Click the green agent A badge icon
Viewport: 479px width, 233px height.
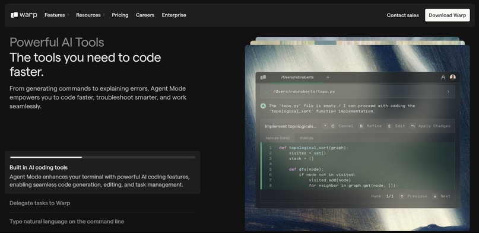pos(263,106)
